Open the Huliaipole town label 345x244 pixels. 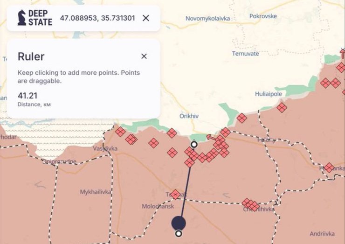coord(268,94)
